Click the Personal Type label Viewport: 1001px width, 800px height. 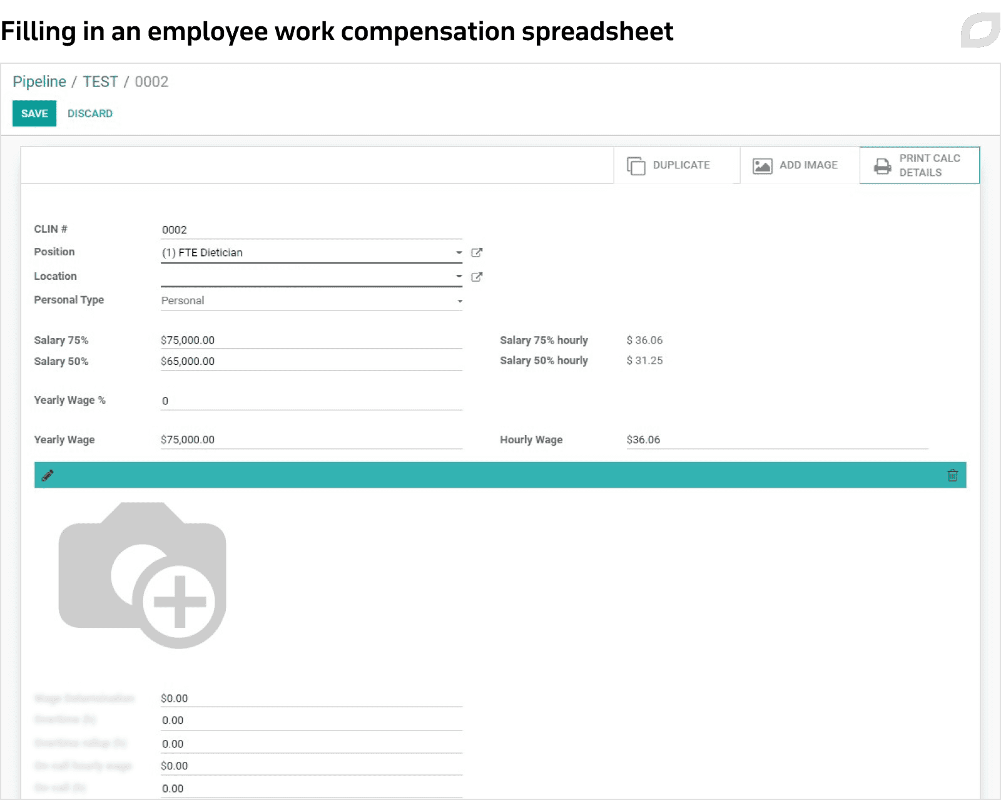[x=69, y=300]
